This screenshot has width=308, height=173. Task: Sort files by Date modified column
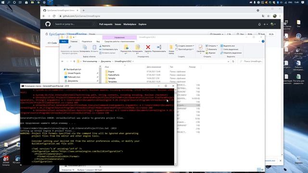coord(154,67)
